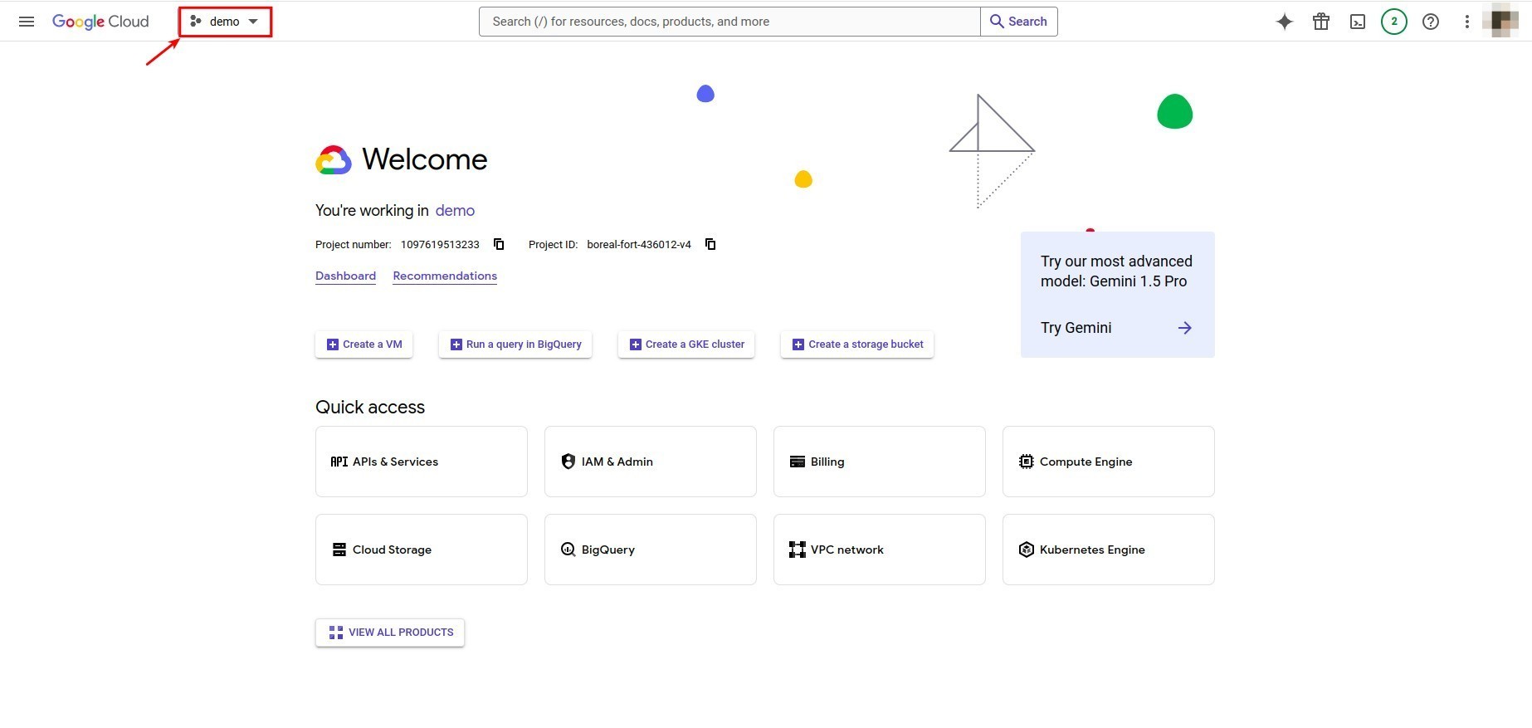Viewport: 1532px width, 728px height.
Task: Open the Try Gemini arrow link
Action: (x=1184, y=328)
